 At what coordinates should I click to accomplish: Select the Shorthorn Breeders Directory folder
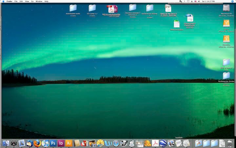[x=132, y=8]
